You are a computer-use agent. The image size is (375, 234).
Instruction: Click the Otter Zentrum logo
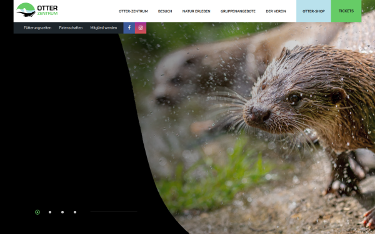[x=37, y=10]
